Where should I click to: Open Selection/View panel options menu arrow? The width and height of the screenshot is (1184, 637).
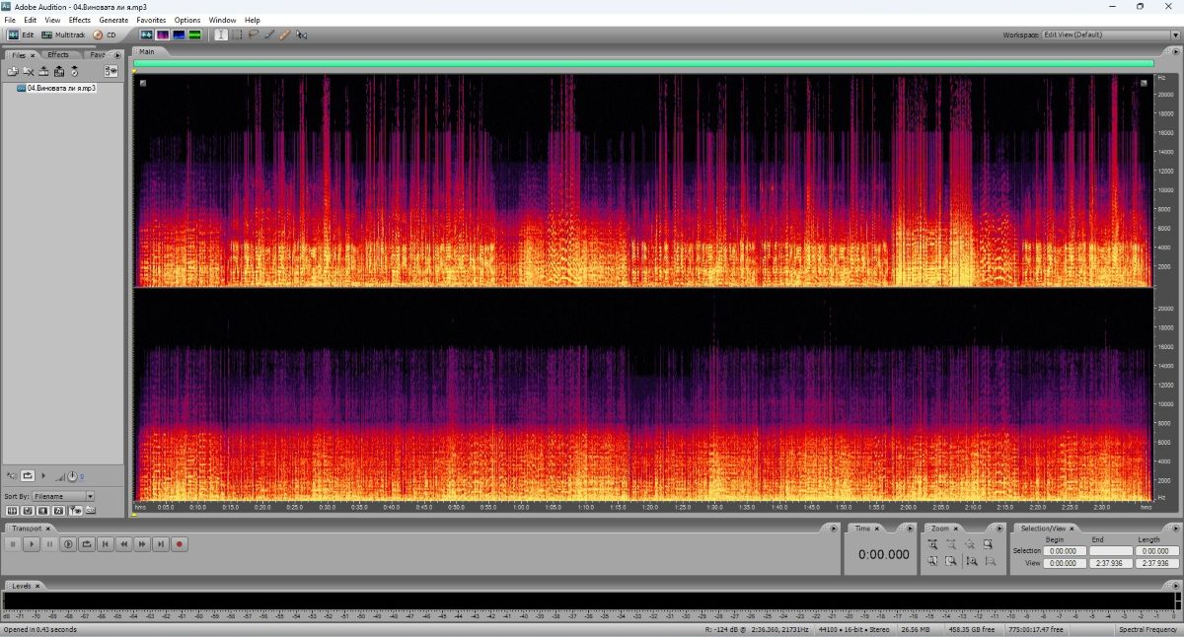pos(1176,529)
